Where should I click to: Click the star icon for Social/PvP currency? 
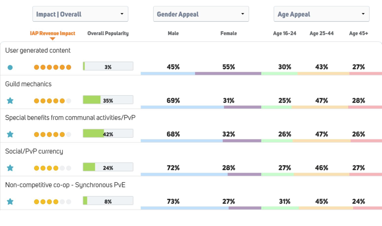pyautogui.click(x=10, y=168)
